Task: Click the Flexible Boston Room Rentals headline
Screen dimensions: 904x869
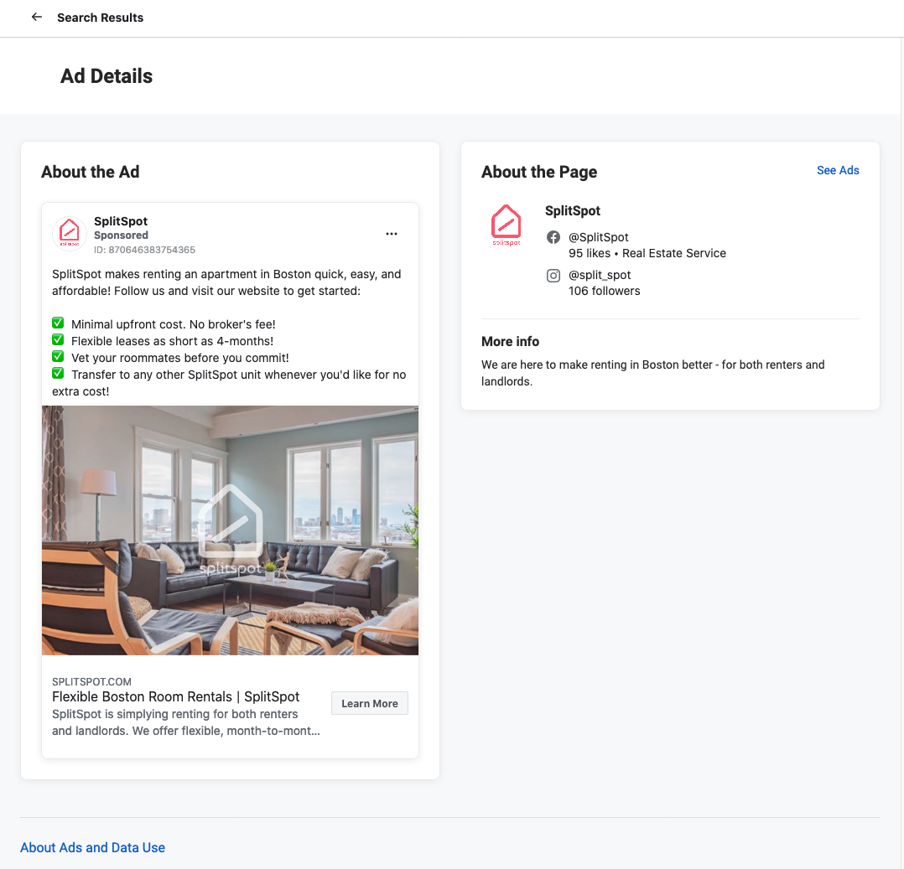Action: 175,696
